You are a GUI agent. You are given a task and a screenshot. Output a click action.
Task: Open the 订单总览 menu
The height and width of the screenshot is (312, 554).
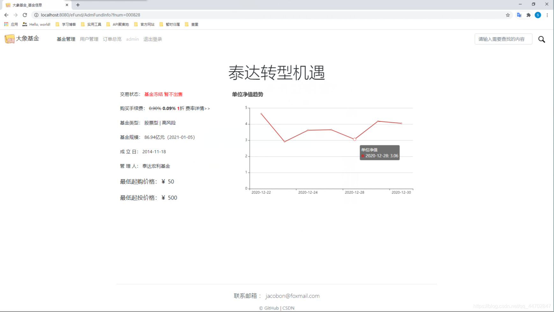(x=112, y=39)
